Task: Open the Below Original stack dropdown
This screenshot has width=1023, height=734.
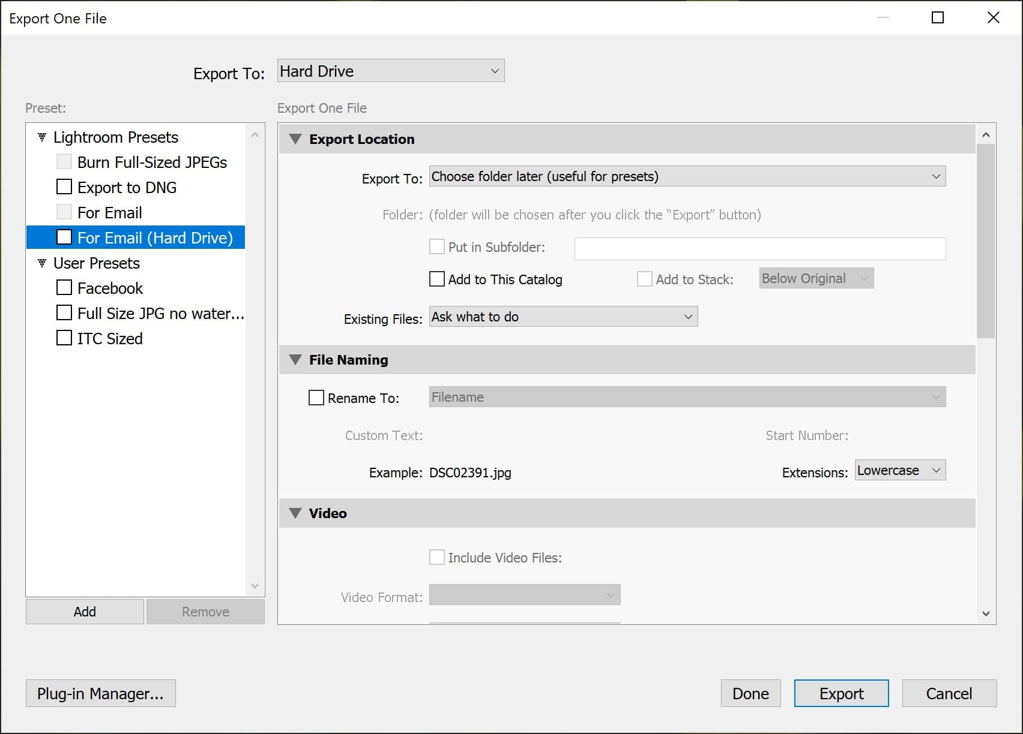Action: [x=816, y=278]
